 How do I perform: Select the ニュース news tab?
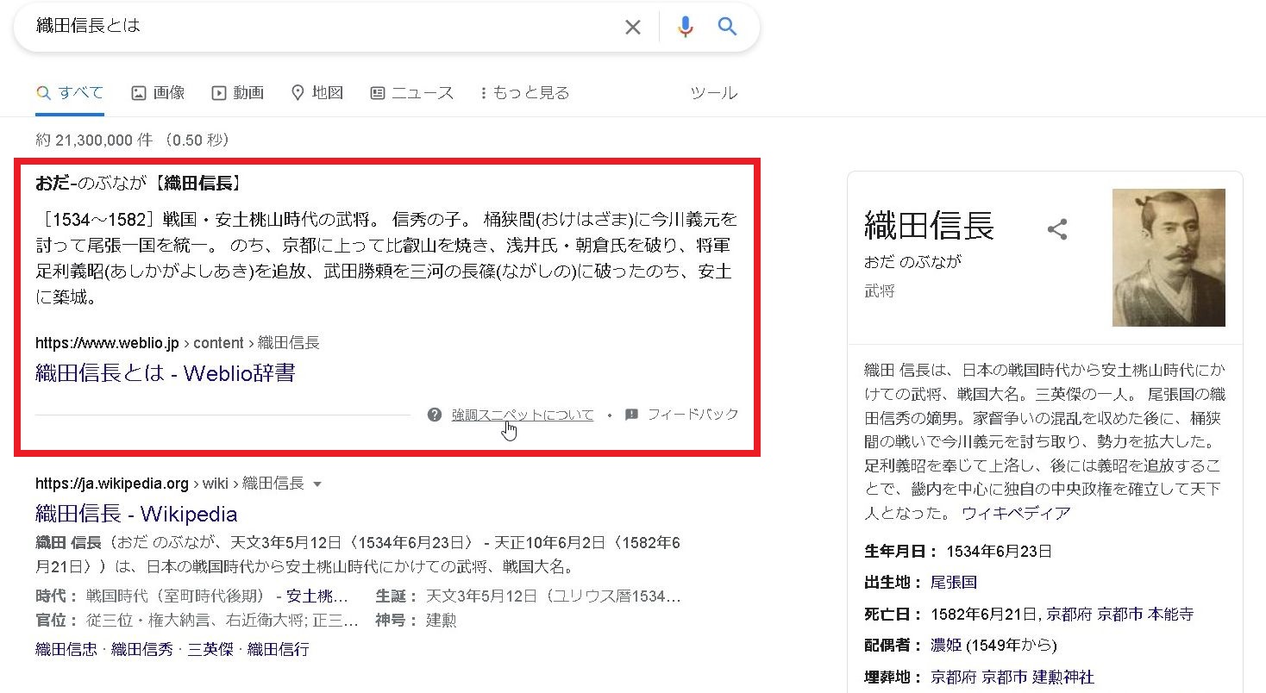click(411, 93)
